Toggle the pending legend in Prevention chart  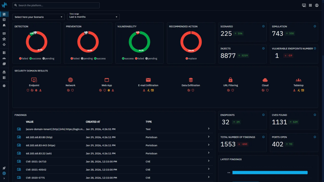(x=87, y=58)
